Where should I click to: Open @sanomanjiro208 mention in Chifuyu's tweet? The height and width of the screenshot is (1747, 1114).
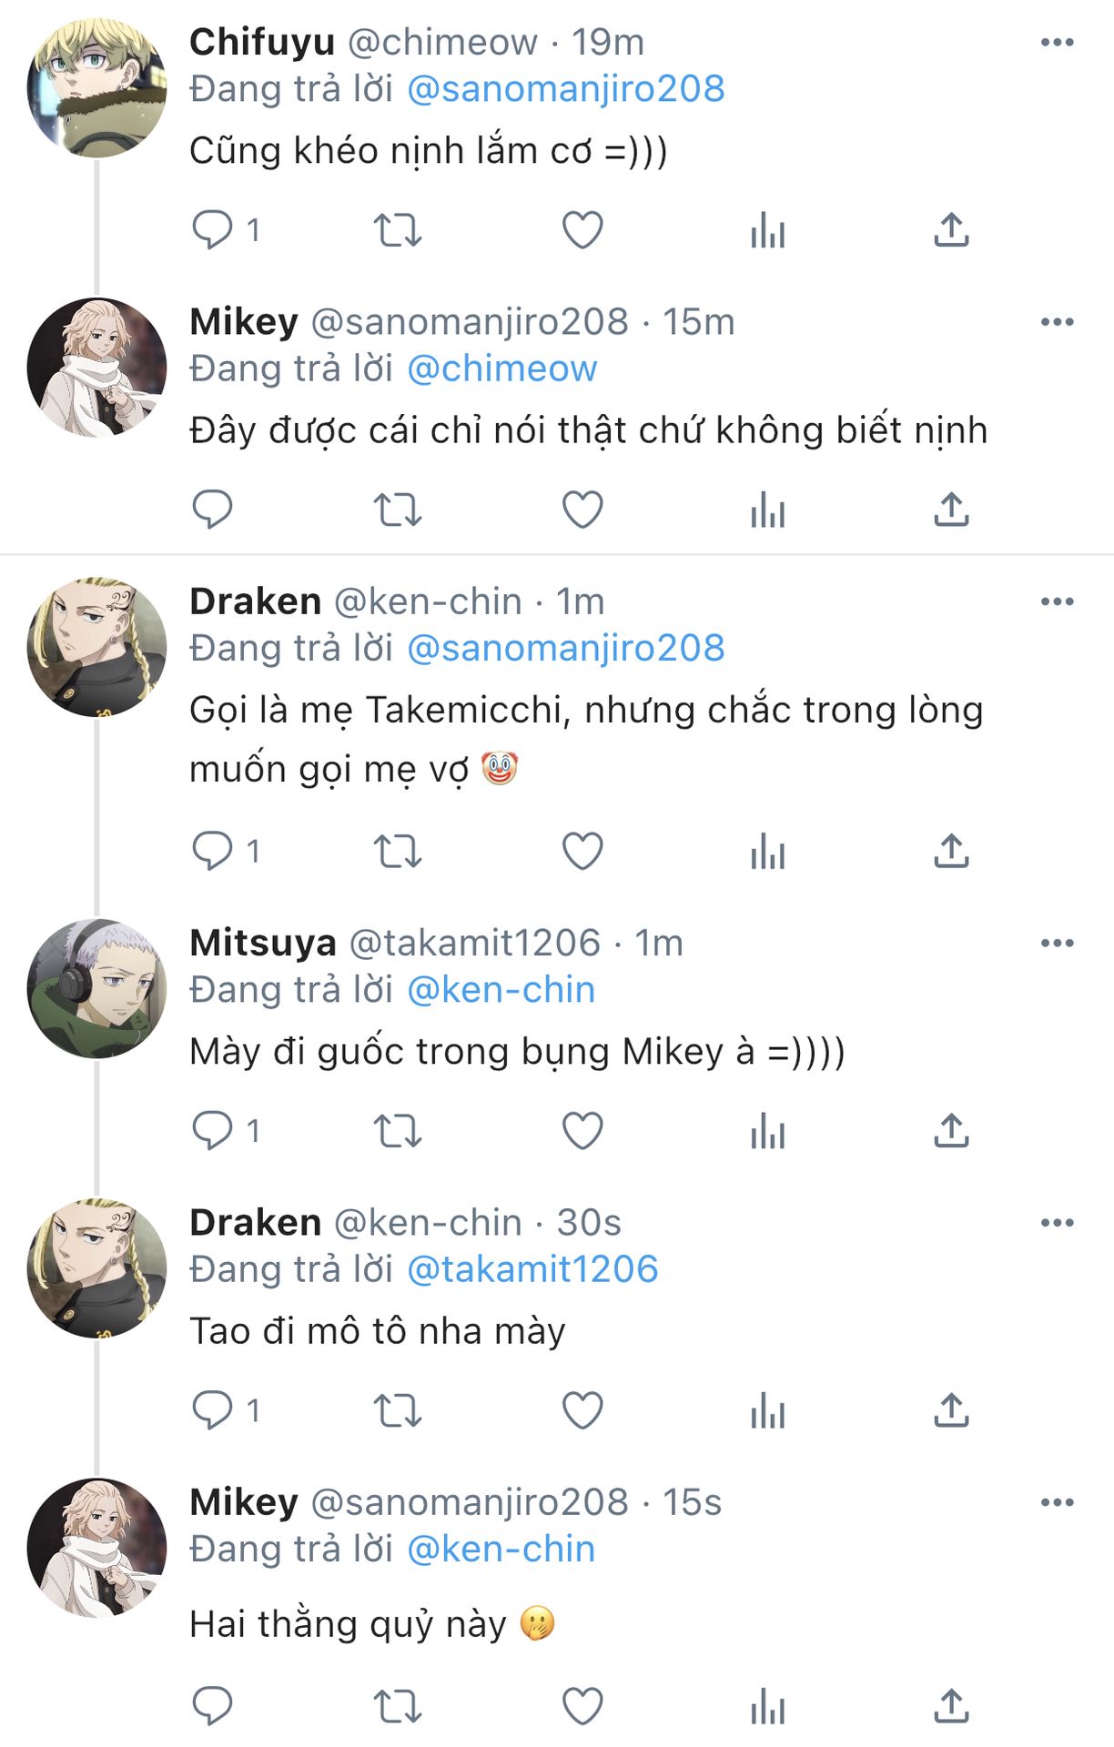pyautogui.click(x=565, y=89)
